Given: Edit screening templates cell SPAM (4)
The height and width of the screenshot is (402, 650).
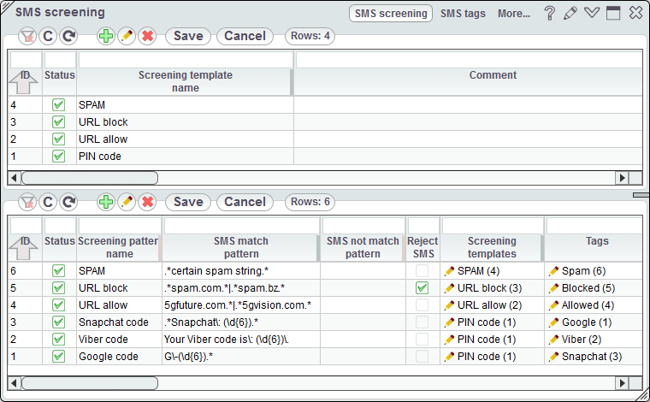Looking at the screenshot, I should (449, 271).
